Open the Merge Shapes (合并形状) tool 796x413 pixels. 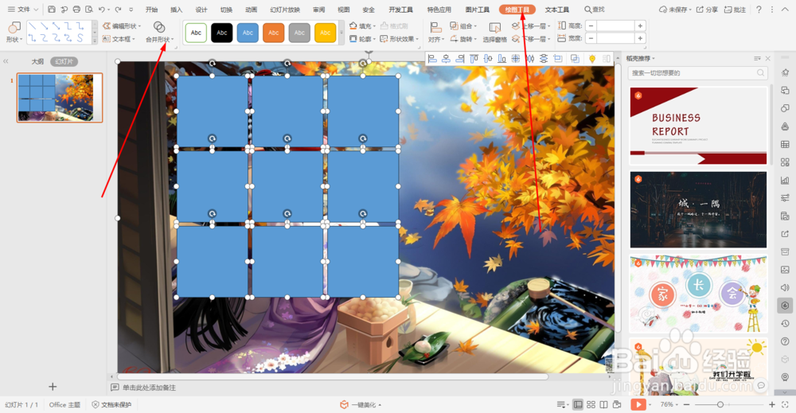coord(159,32)
